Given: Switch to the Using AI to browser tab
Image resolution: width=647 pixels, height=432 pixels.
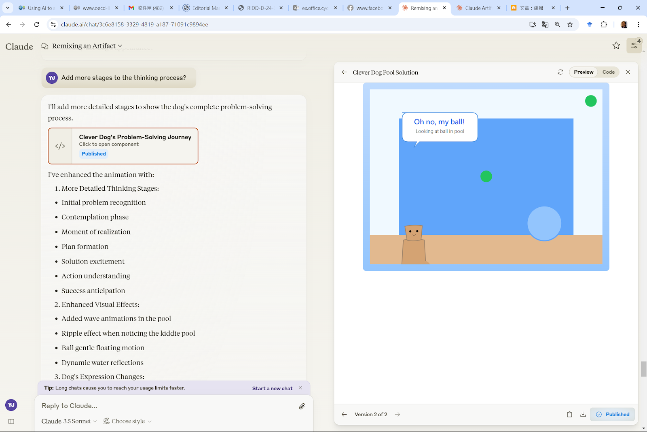Looking at the screenshot, I should pos(41,8).
